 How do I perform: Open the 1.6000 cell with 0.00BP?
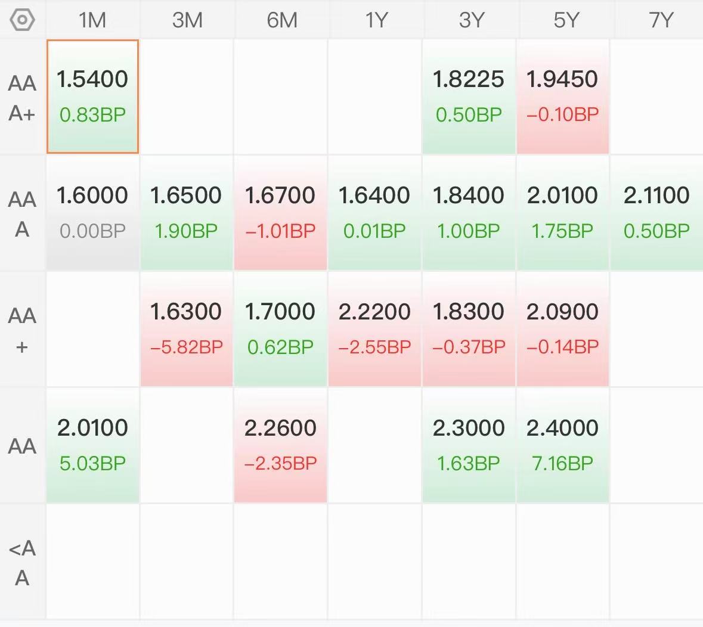click(92, 213)
